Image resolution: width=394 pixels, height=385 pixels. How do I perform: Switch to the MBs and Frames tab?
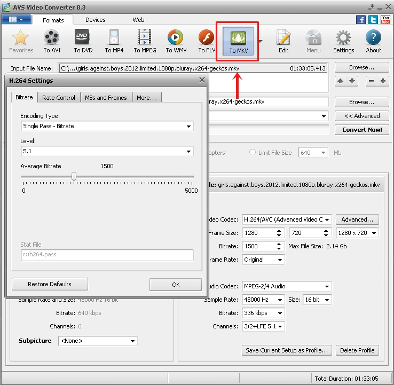(106, 98)
